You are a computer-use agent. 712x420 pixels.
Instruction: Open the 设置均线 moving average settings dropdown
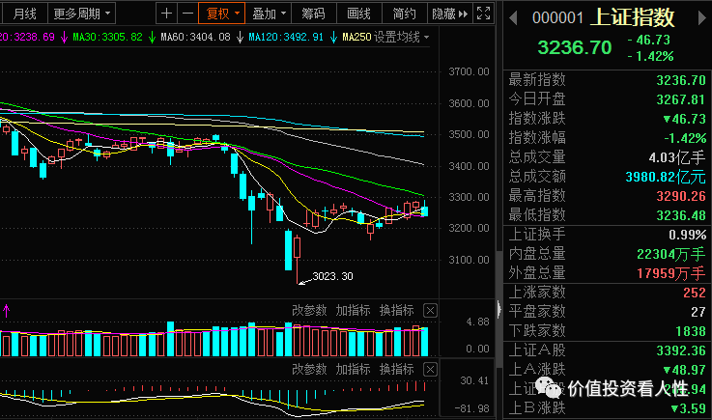pyautogui.click(x=402, y=37)
